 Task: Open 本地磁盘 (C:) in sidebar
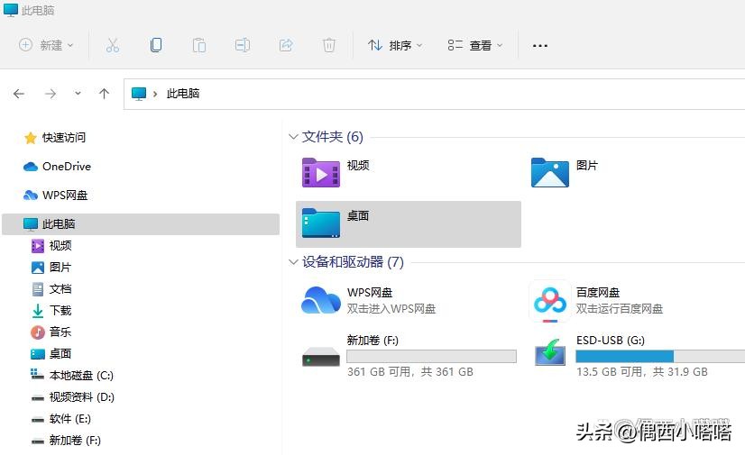[72, 376]
